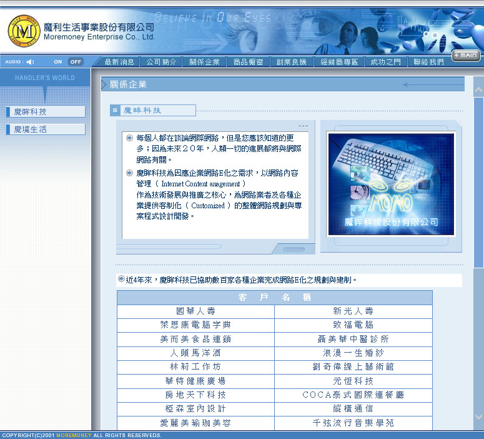Image resolution: width=484 pixels, height=439 pixels.
Task: Click the 聶美華中醫診所 table cell
Action: pyautogui.click(x=353, y=340)
